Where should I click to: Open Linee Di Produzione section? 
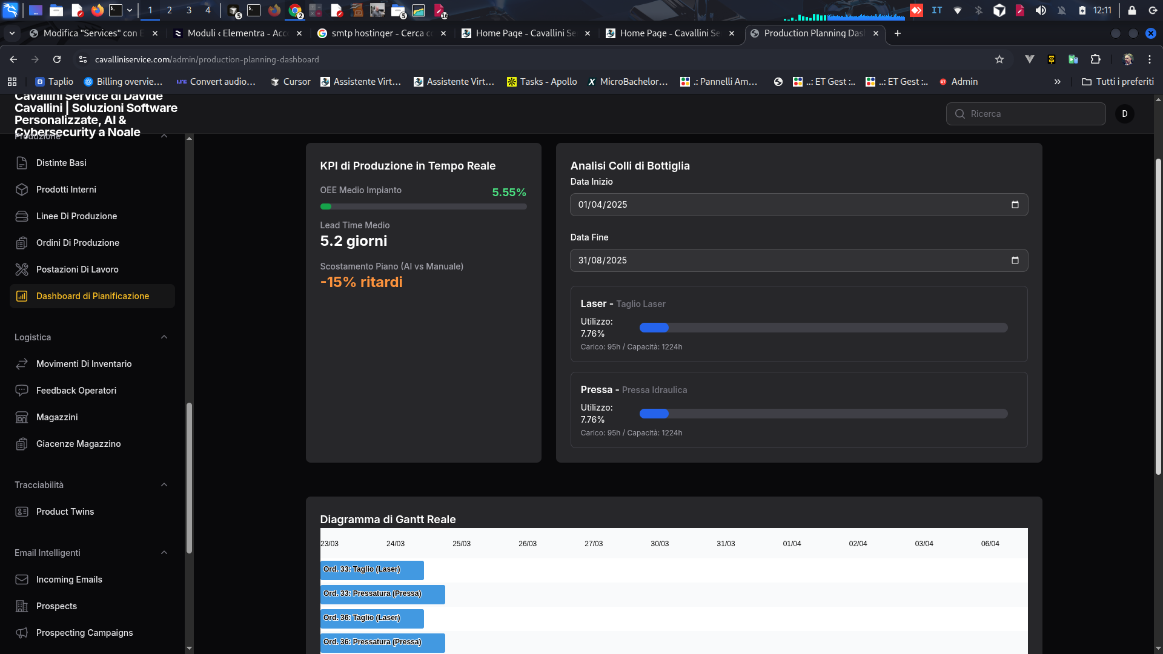pyautogui.click(x=76, y=216)
